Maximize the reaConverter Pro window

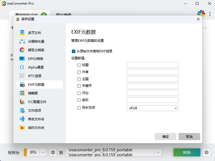(x=197, y=4)
